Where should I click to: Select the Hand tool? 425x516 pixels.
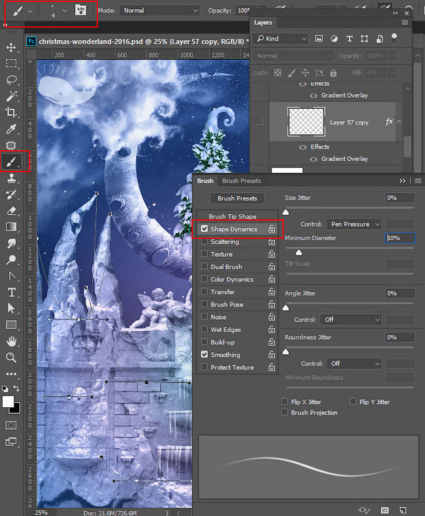pos(11,341)
